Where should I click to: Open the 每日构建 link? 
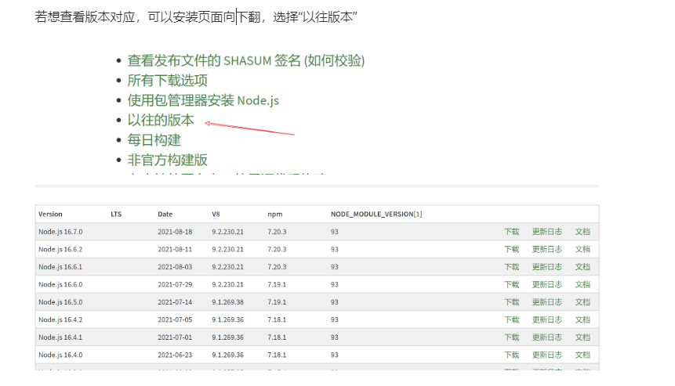tap(154, 140)
